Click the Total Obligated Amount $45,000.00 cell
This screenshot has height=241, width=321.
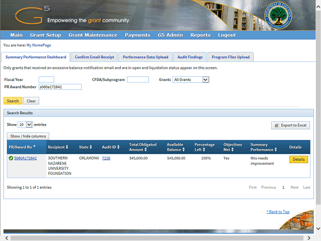138,158
